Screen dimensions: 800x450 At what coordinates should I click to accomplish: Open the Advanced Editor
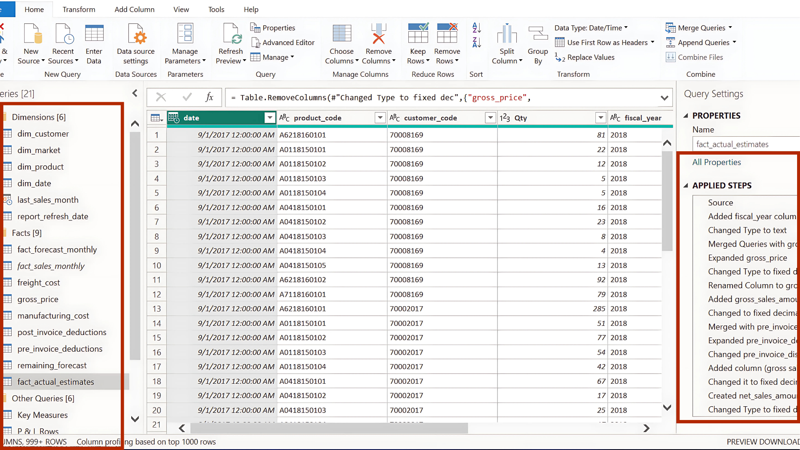(283, 42)
